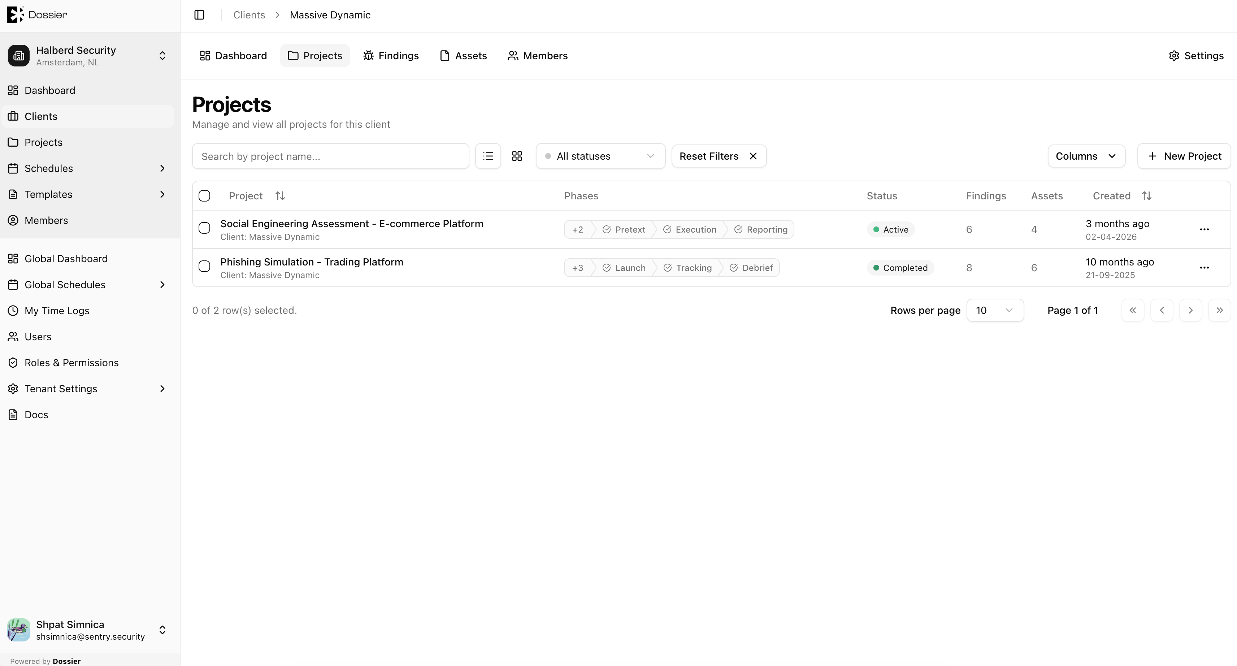Expand the Templates sidebar item

click(162, 194)
